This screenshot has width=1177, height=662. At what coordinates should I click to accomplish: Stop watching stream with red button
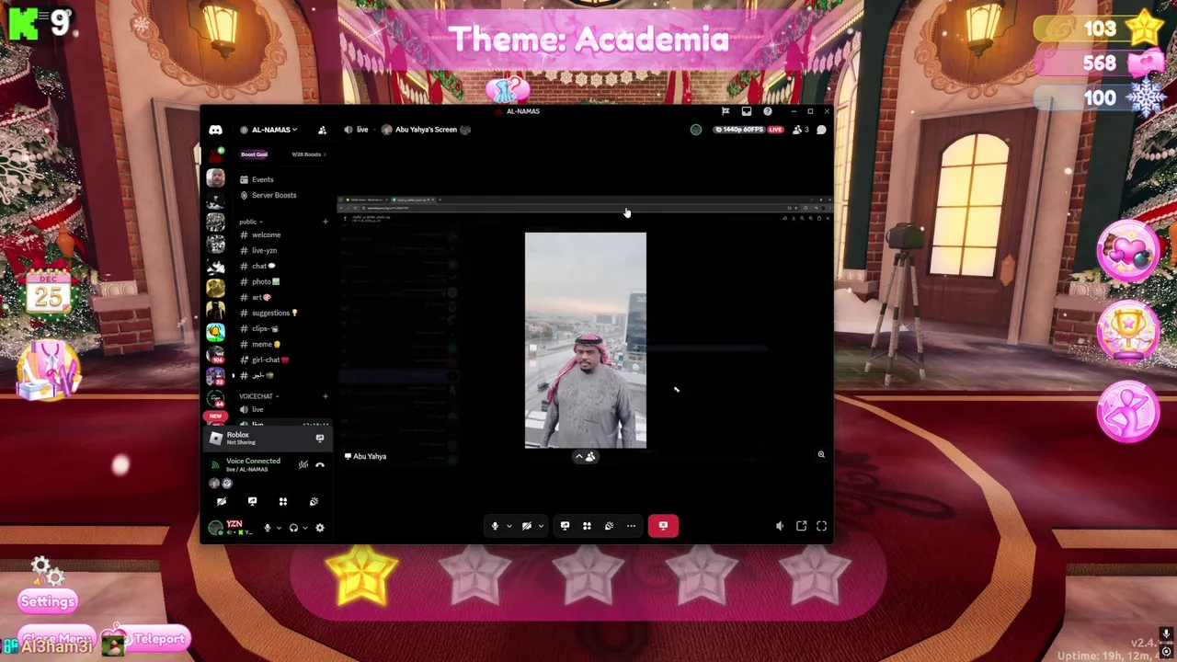pyautogui.click(x=663, y=526)
